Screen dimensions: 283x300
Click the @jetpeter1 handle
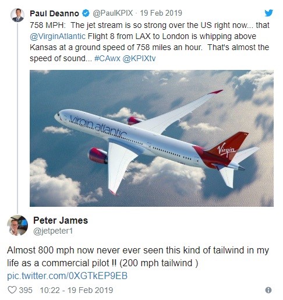tap(53, 231)
